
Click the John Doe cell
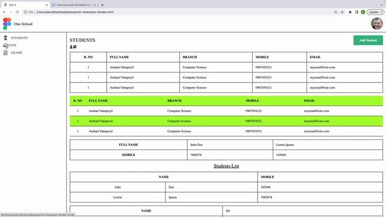[230, 145]
